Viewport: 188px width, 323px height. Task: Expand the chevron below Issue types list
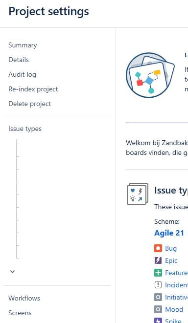[12, 272]
